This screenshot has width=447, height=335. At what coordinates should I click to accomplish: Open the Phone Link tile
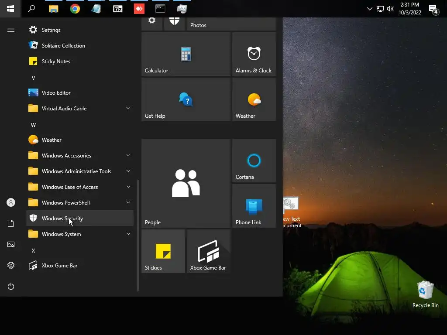[x=254, y=206]
